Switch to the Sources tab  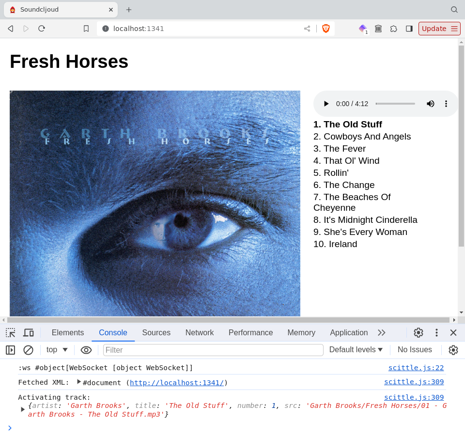click(x=156, y=332)
